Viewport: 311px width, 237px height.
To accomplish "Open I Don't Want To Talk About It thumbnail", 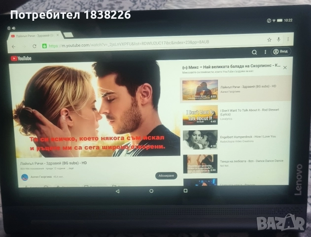I will 200,115.
